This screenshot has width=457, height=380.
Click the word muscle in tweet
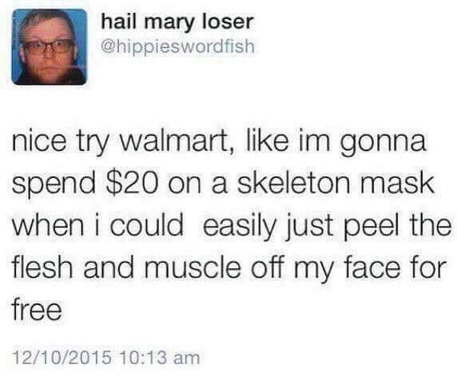pyautogui.click(x=193, y=267)
